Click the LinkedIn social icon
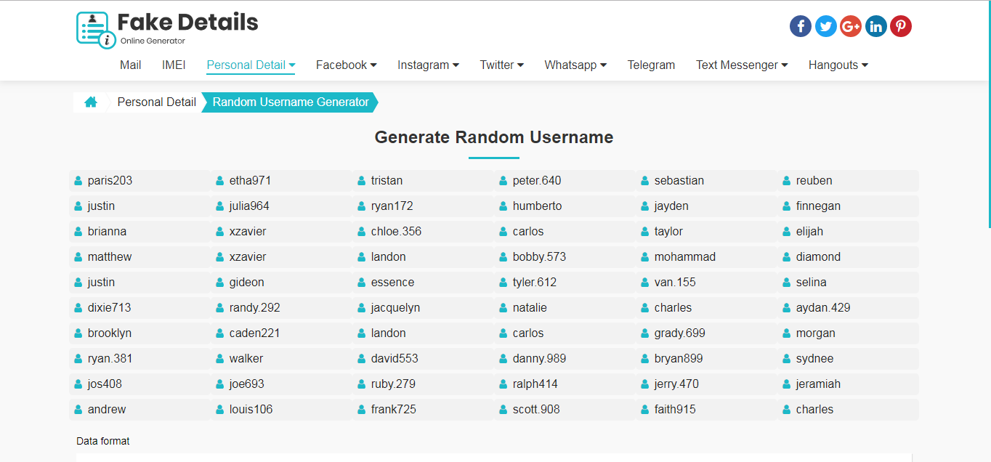Viewport: 991px width, 462px height. pyautogui.click(x=875, y=25)
